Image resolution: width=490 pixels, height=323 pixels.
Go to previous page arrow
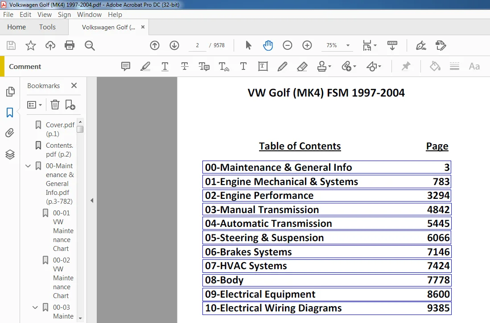pos(155,45)
